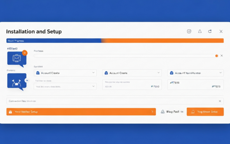Viewport: 230px width, 144px height.
Task: Click the wide orange Setup button
Action: click(x=81, y=112)
